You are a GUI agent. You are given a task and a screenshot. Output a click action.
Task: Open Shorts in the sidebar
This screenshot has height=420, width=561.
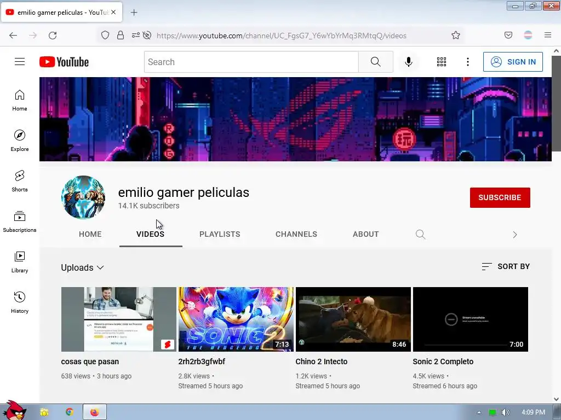pyautogui.click(x=20, y=181)
